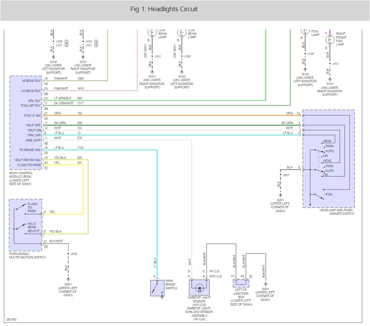This screenshot has height=326, width=370.
Task: Click the BODY CONTROL MODULE (BCM) label
Action: 22,176
